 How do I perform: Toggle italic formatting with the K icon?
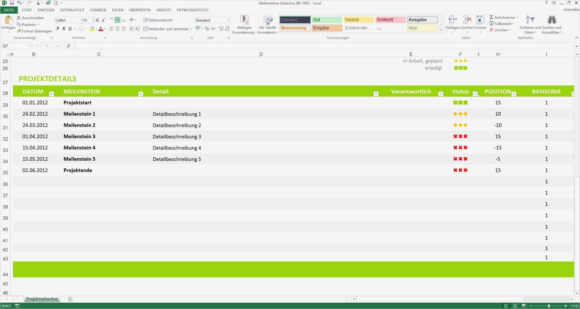(64, 29)
